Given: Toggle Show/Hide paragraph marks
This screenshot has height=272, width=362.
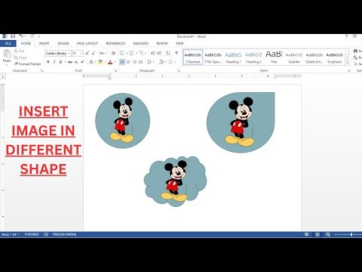Looking at the screenshot, I should point(176,54).
